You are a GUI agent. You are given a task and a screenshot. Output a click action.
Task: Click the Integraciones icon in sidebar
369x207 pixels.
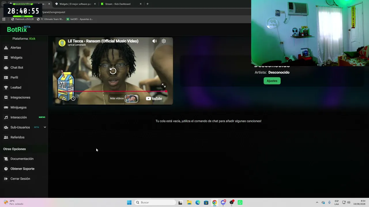pyautogui.click(x=6, y=97)
